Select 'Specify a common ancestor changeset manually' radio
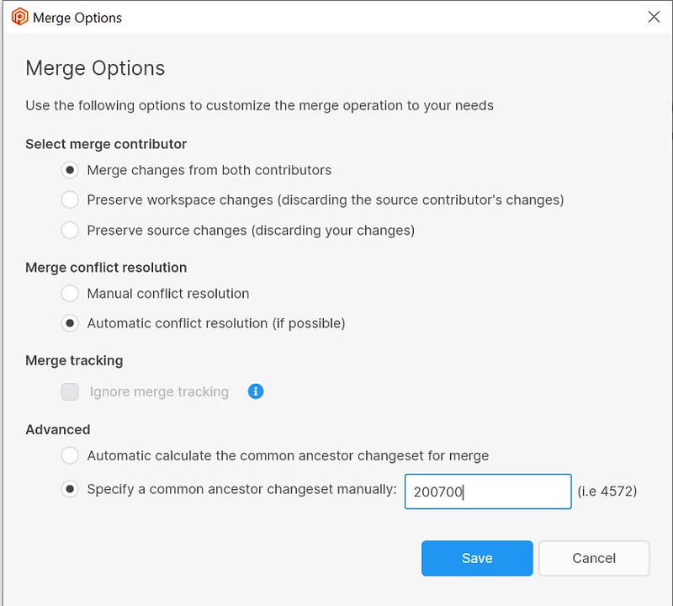This screenshot has height=606, width=673. (71, 489)
